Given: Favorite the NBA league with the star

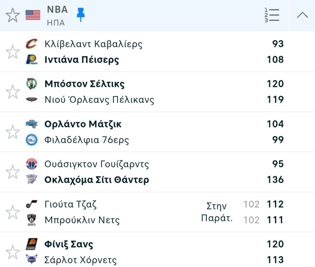Looking at the screenshot, I should [x=13, y=15].
